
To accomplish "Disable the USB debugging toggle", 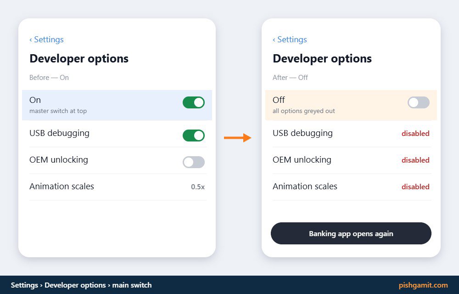I will (194, 136).
